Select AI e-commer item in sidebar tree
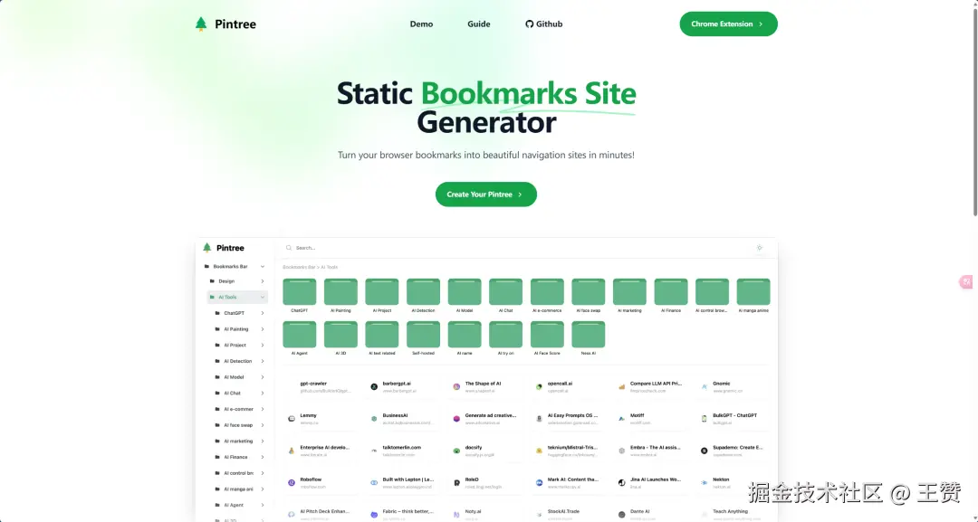978x522 pixels. (x=239, y=409)
